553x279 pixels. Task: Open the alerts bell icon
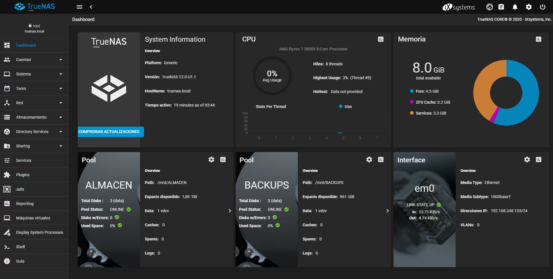click(x=515, y=7)
